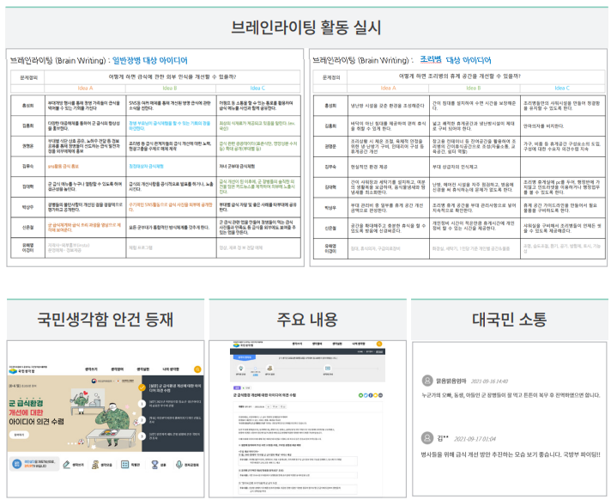Screen dimensions: 611x500
Task: Select the Idea C header in 조리병 table
Action: click(561, 88)
